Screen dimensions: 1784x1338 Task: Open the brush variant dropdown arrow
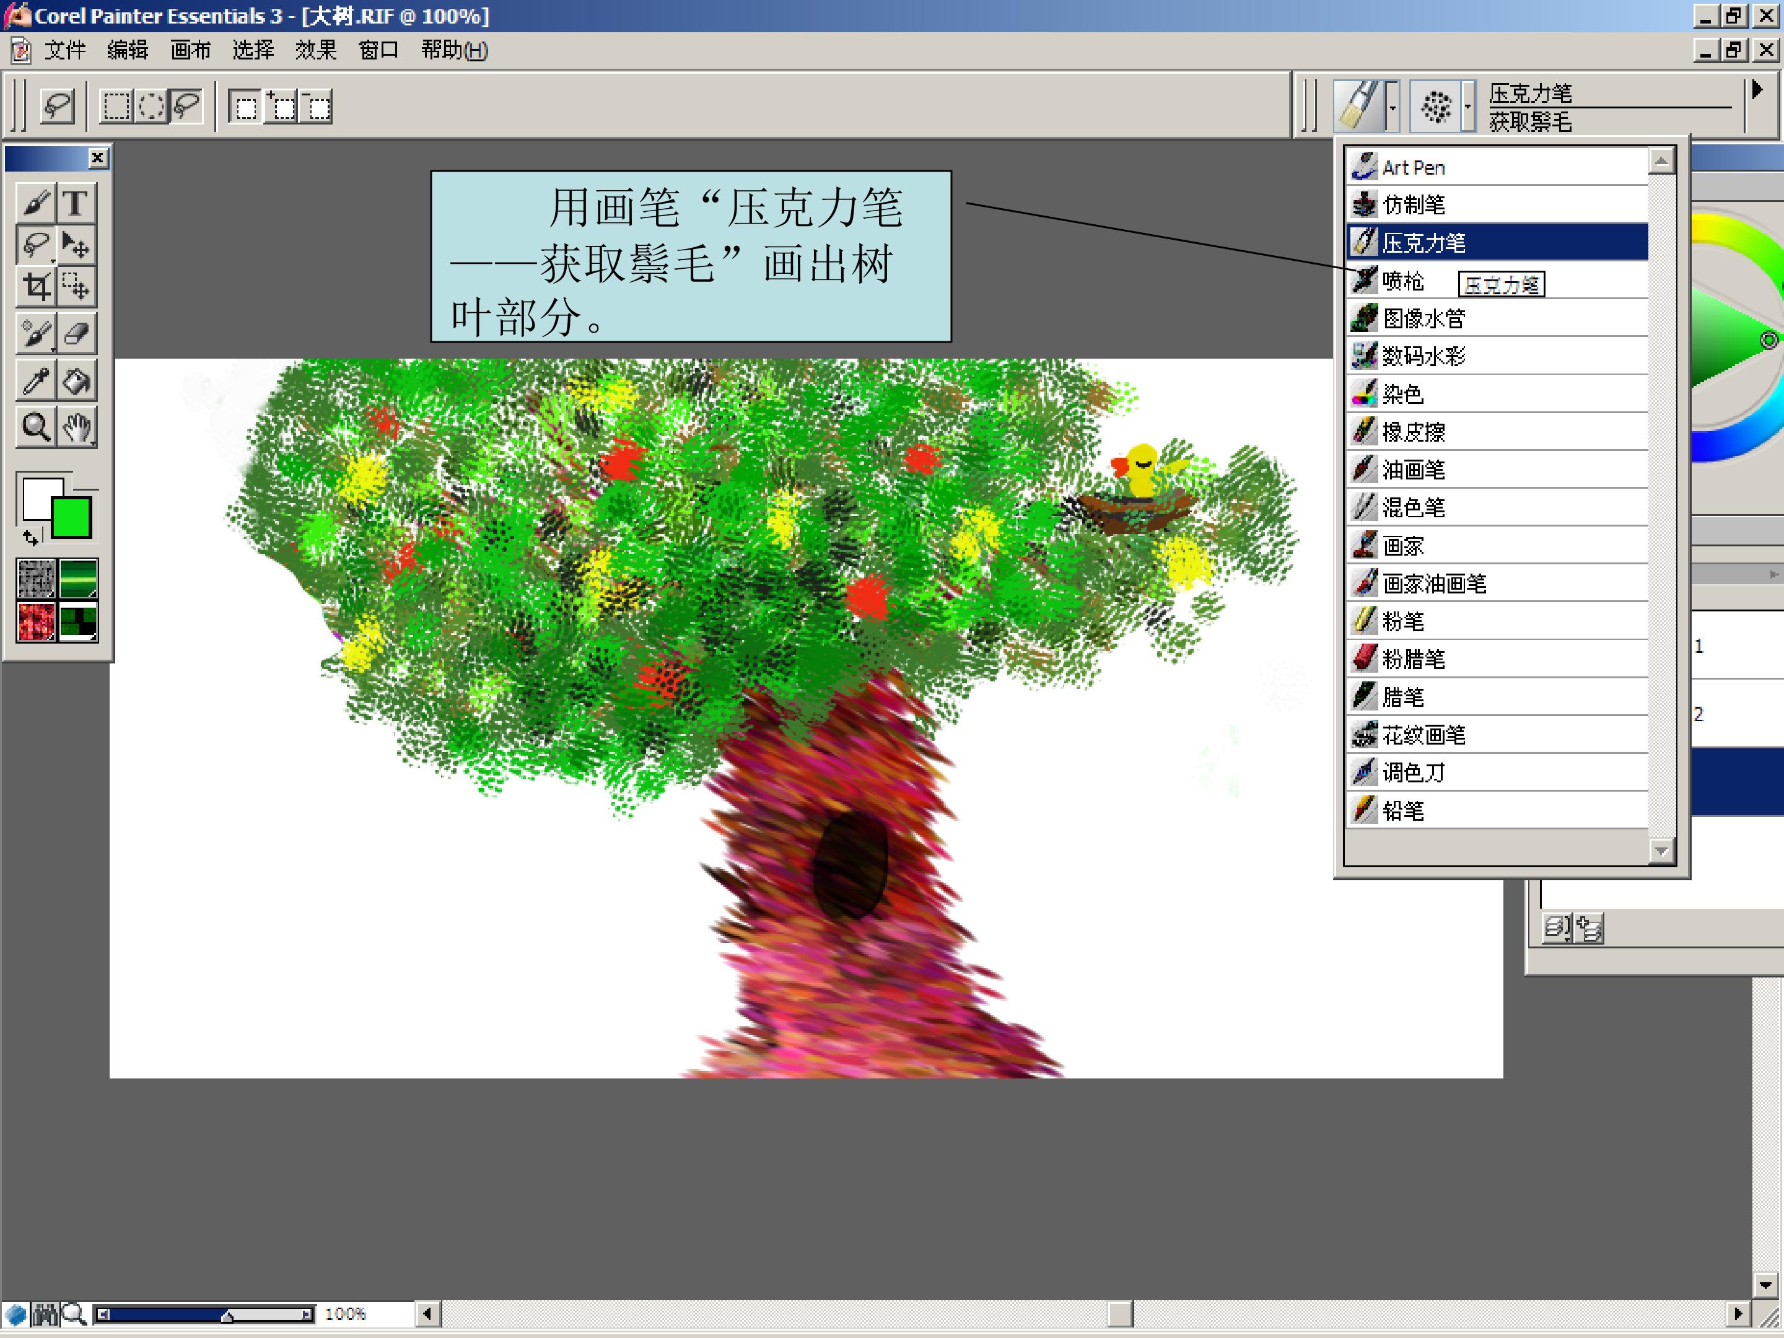1468,106
